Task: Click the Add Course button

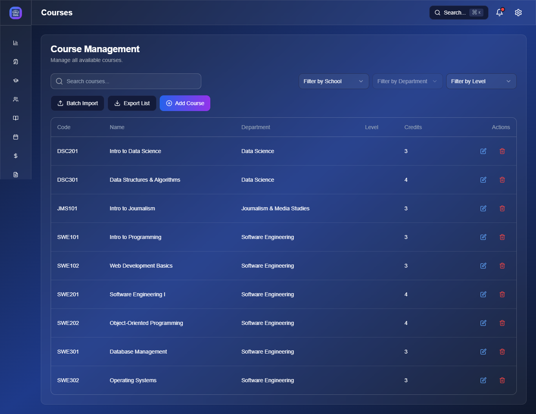Action: 185,103
